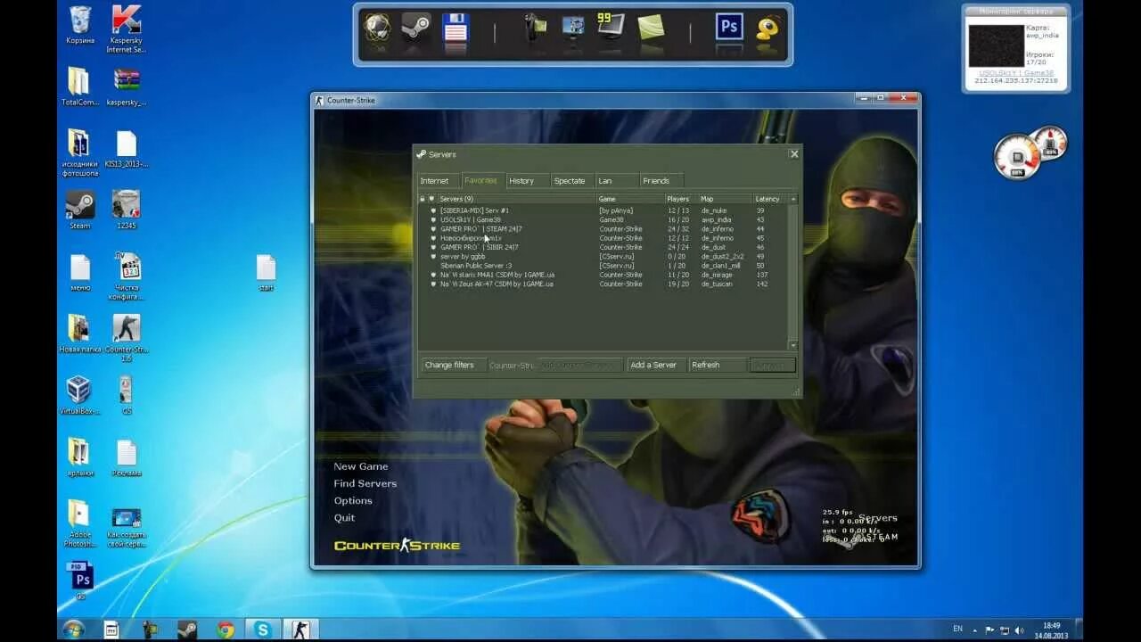Screen dimensions: 1141x642
Task: Open Skype from the taskbar
Action: point(263,630)
